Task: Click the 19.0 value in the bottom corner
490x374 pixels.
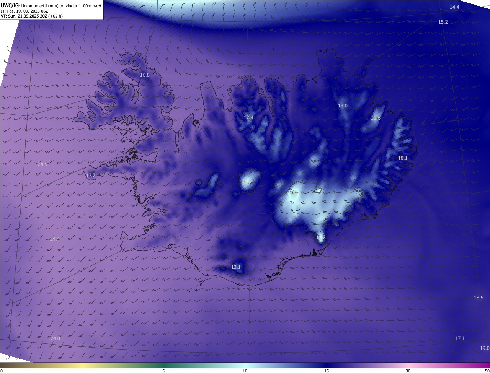Action: (485, 348)
